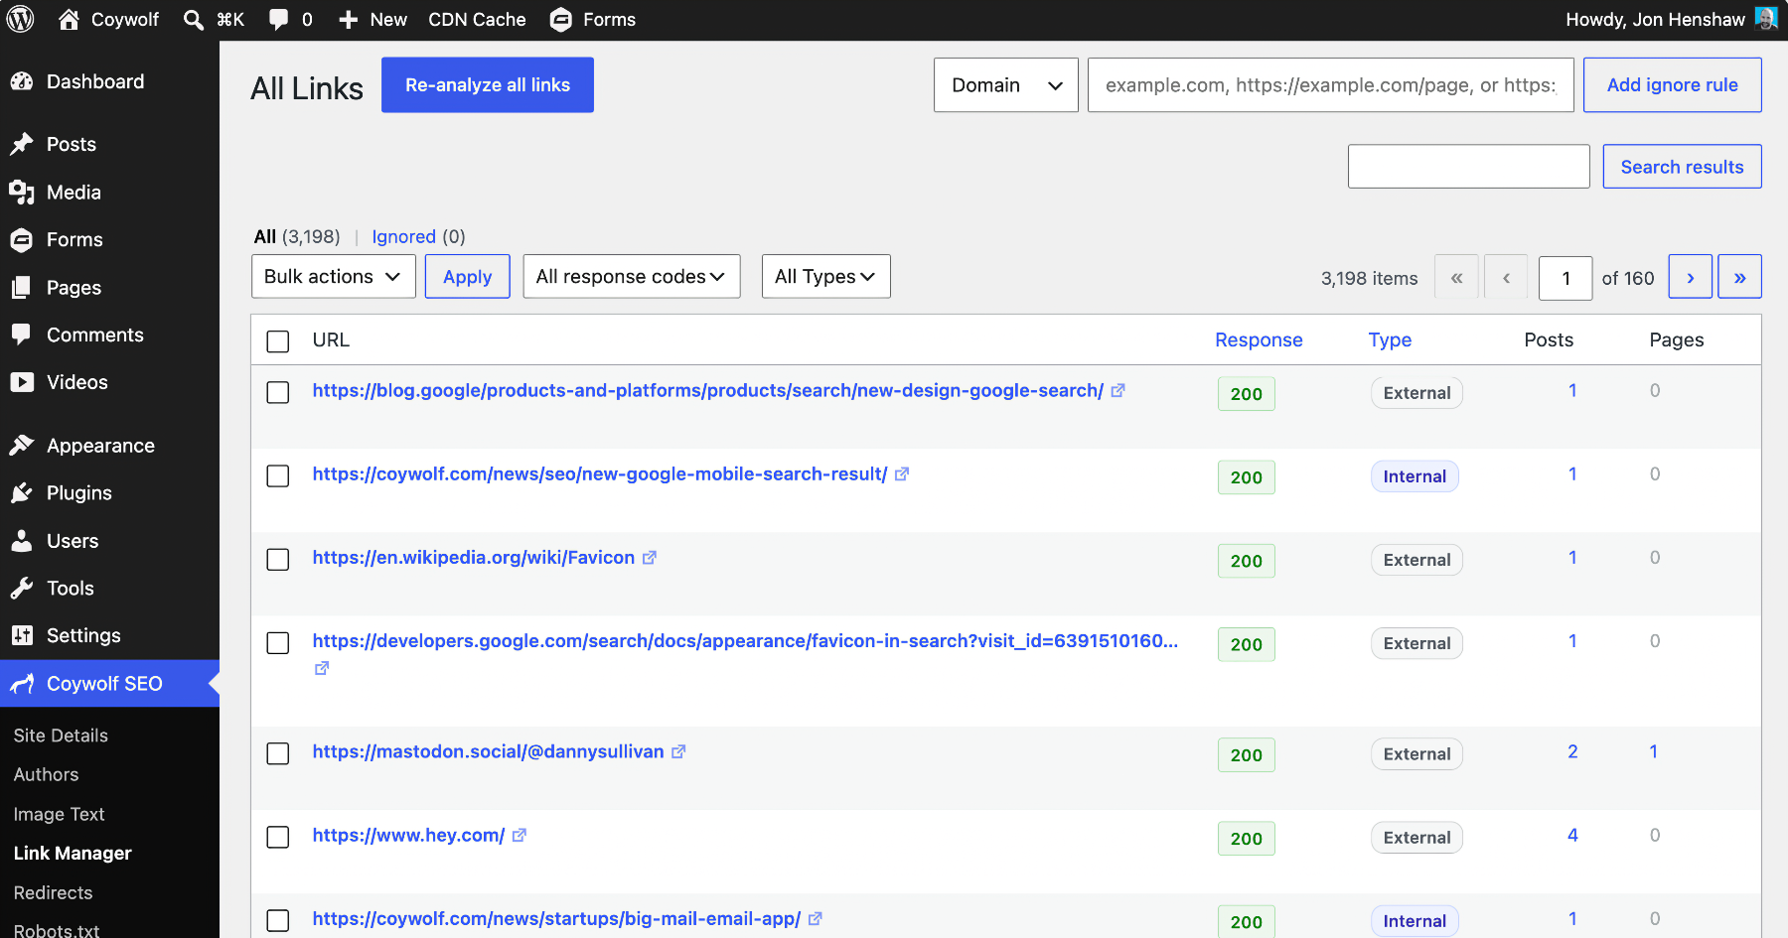The height and width of the screenshot is (938, 1788).
Task: Click the Settings sliders icon in sidebar
Action: point(22,635)
